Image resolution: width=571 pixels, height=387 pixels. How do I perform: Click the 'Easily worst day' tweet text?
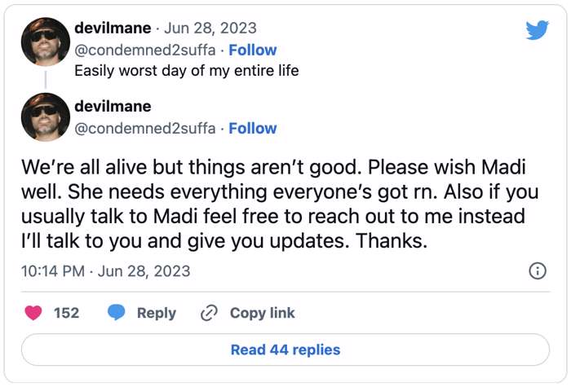point(187,71)
